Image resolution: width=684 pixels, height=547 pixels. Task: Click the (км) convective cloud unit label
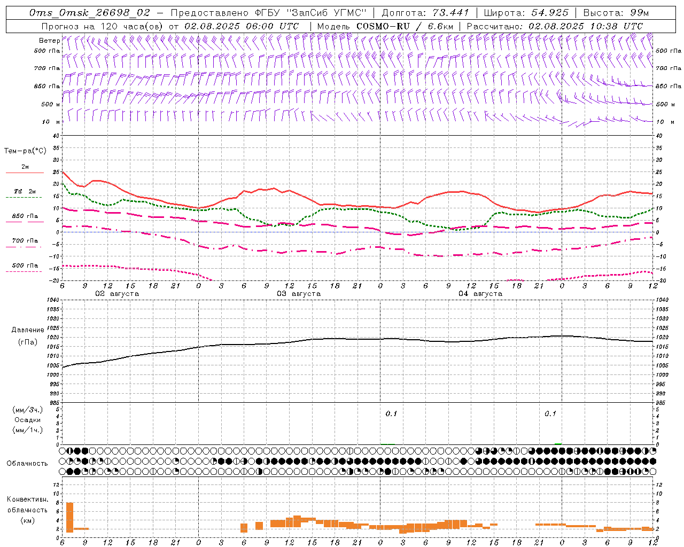pos(27,520)
